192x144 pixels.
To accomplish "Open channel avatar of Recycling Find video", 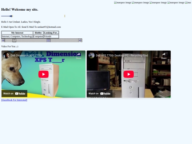I will point(91,55).
